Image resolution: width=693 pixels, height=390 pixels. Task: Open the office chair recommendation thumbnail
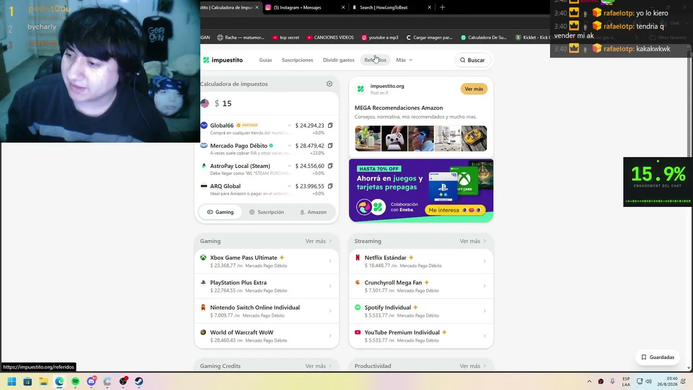(x=447, y=139)
